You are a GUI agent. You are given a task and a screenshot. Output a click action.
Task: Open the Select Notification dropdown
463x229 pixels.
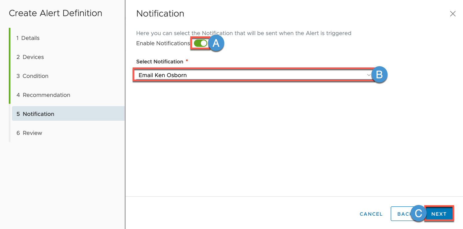point(252,75)
